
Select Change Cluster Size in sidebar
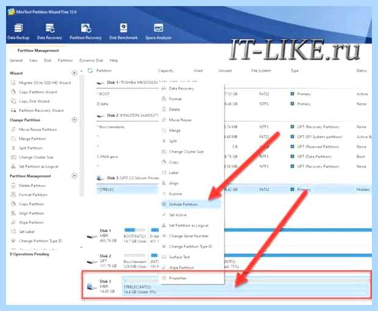[x=32, y=157]
